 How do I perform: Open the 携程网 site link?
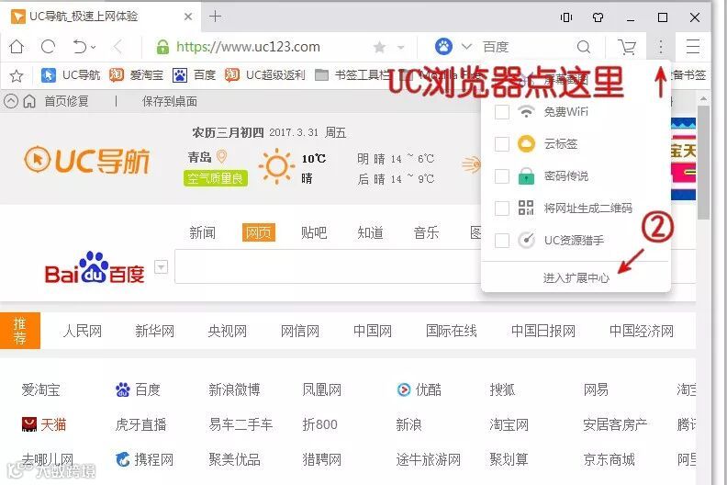click(145, 459)
